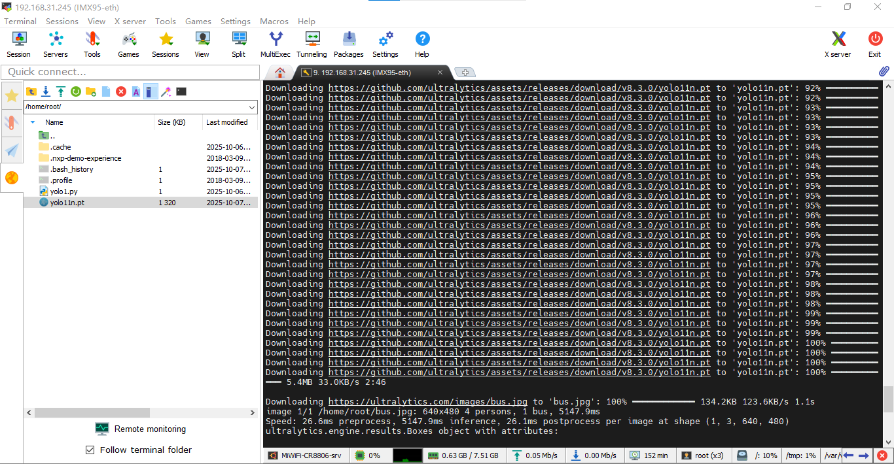Click the rename icon with letter A
This screenshot has width=894, height=464.
click(x=136, y=91)
